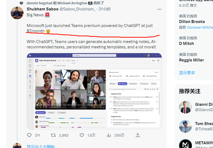Open the Reggie Miller trend

tap(191, 60)
